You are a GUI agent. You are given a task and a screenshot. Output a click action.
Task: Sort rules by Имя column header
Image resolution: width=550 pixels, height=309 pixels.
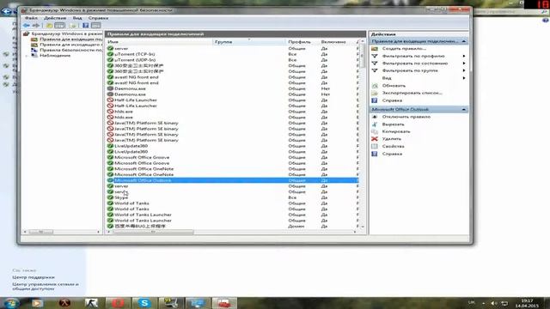click(159, 42)
